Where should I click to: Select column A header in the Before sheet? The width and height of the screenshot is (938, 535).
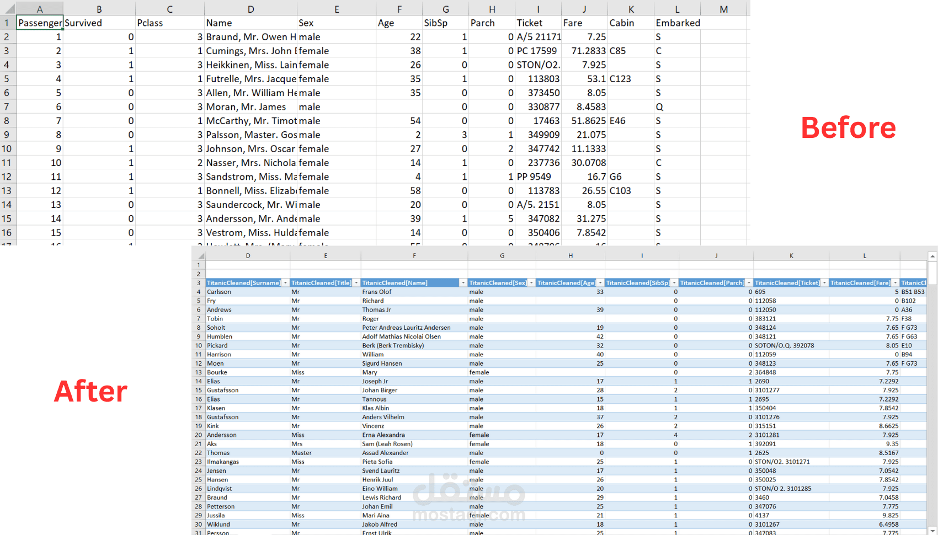pos(40,9)
